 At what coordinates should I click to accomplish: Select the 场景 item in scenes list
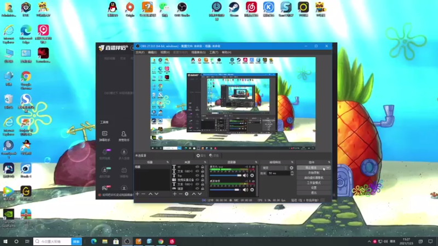click(x=152, y=167)
